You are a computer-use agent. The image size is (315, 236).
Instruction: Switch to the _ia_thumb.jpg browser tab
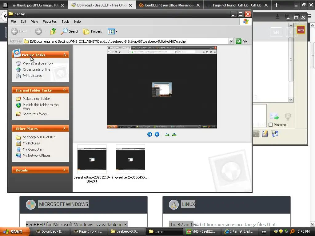pos(34,5)
